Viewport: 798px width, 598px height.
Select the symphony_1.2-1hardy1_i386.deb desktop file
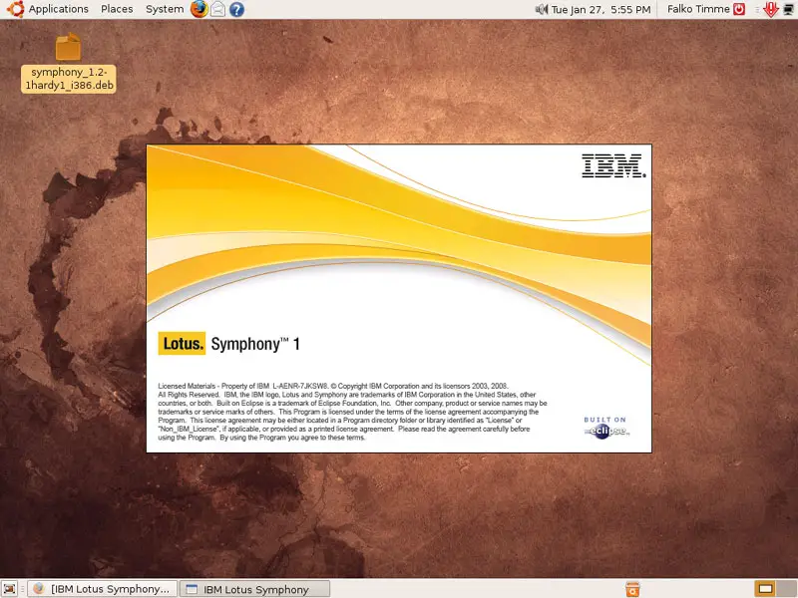tap(68, 63)
